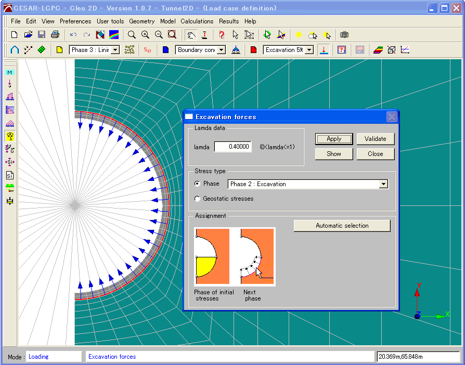This screenshot has height=365, width=465.
Task: Click the Show button
Action: point(334,154)
